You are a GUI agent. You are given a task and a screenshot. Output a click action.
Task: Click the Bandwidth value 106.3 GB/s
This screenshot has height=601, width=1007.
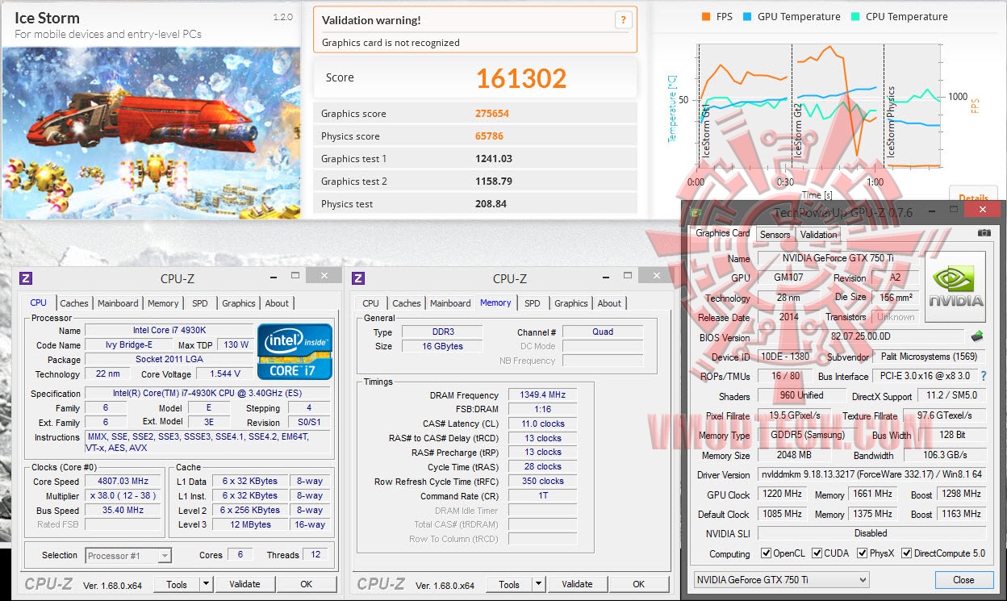[x=945, y=456]
